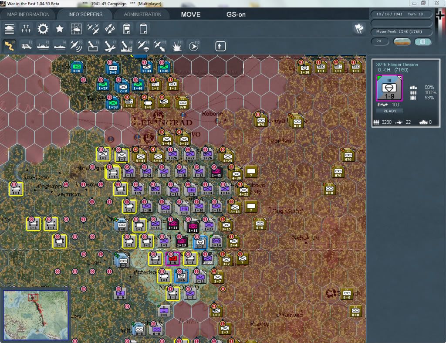Select the F1 move mode icon
Screen dimensions: 446x343
tap(10, 46)
